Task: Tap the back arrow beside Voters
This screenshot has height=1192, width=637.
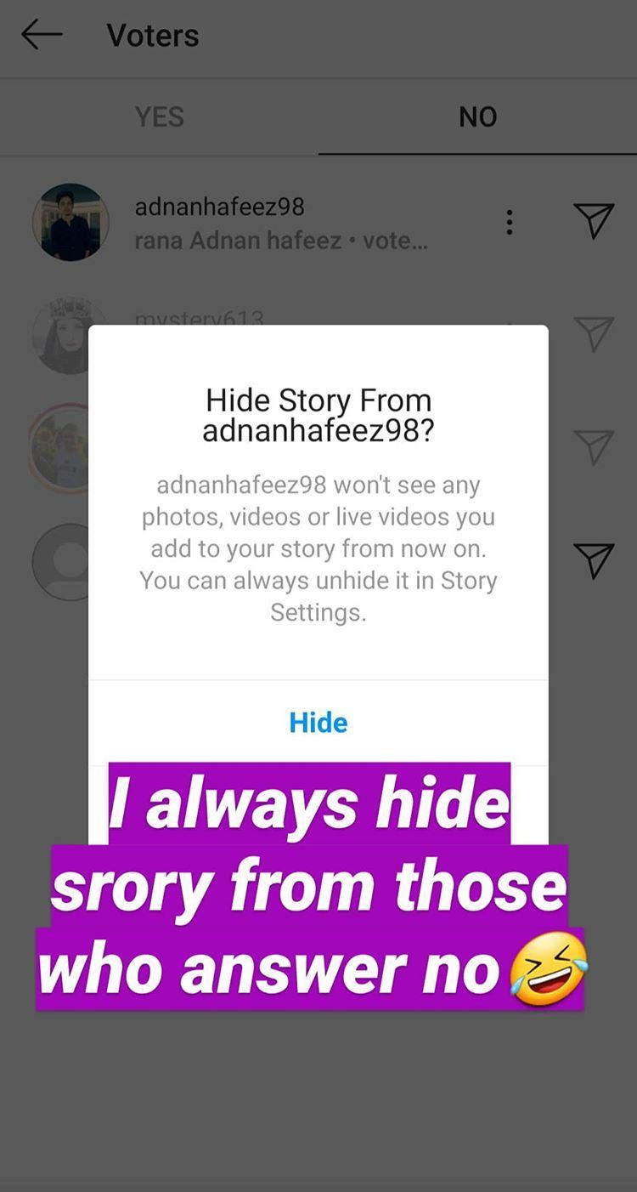Action: tap(42, 35)
